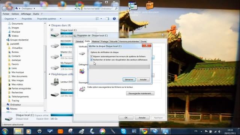This screenshot has height=135, width=240.
Task: Click the orange taskbar application icon
Action: [60, 131]
